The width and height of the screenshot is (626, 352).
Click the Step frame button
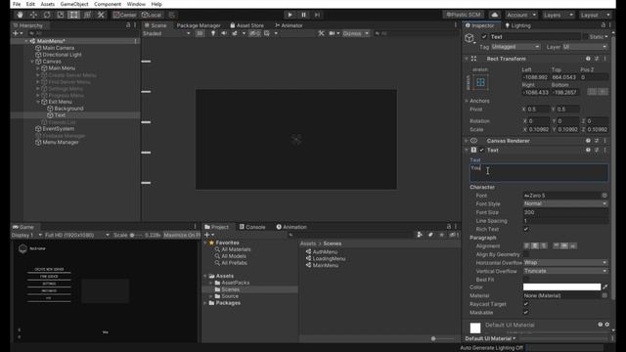[317, 15]
